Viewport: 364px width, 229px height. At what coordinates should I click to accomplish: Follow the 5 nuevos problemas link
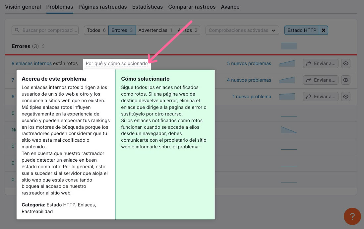pyautogui.click(x=249, y=63)
